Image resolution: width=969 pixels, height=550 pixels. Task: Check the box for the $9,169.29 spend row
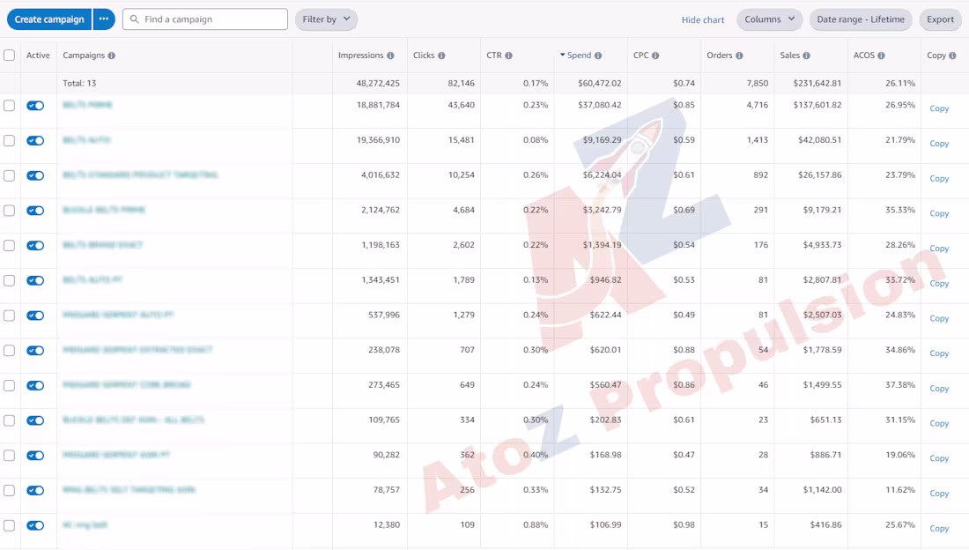10,141
